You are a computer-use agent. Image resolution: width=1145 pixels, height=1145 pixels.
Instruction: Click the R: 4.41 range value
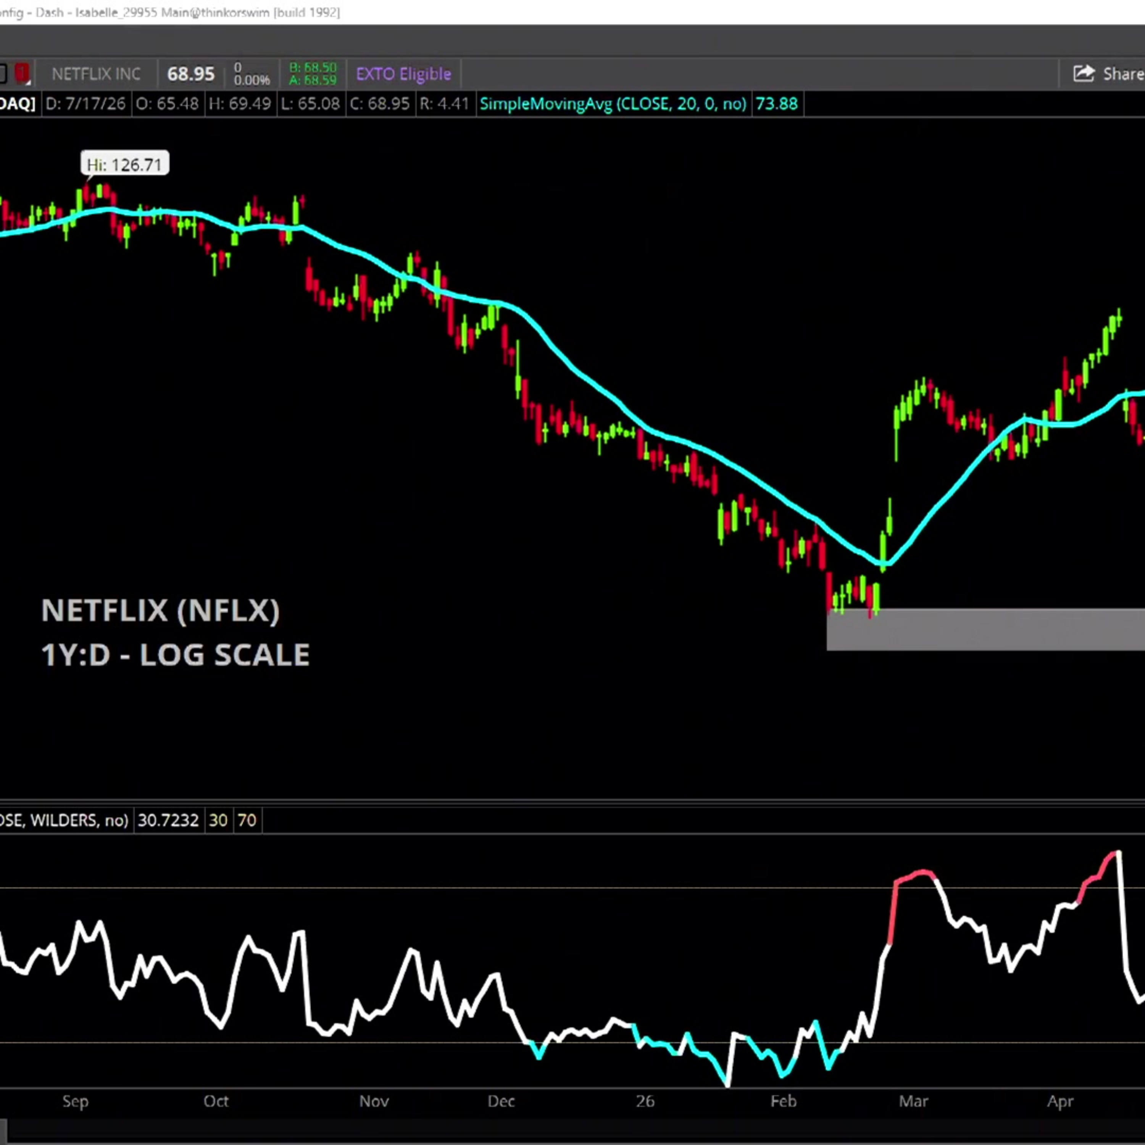click(445, 104)
